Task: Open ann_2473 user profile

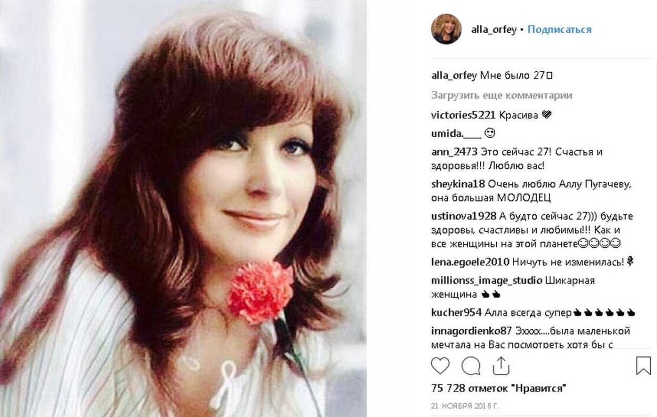Action: pos(454,152)
